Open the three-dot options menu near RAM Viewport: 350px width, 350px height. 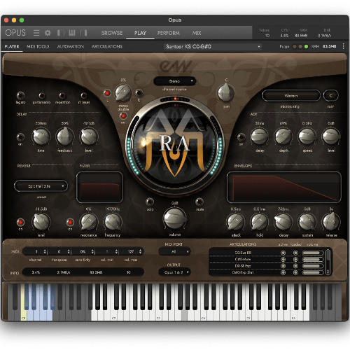coord(343,46)
